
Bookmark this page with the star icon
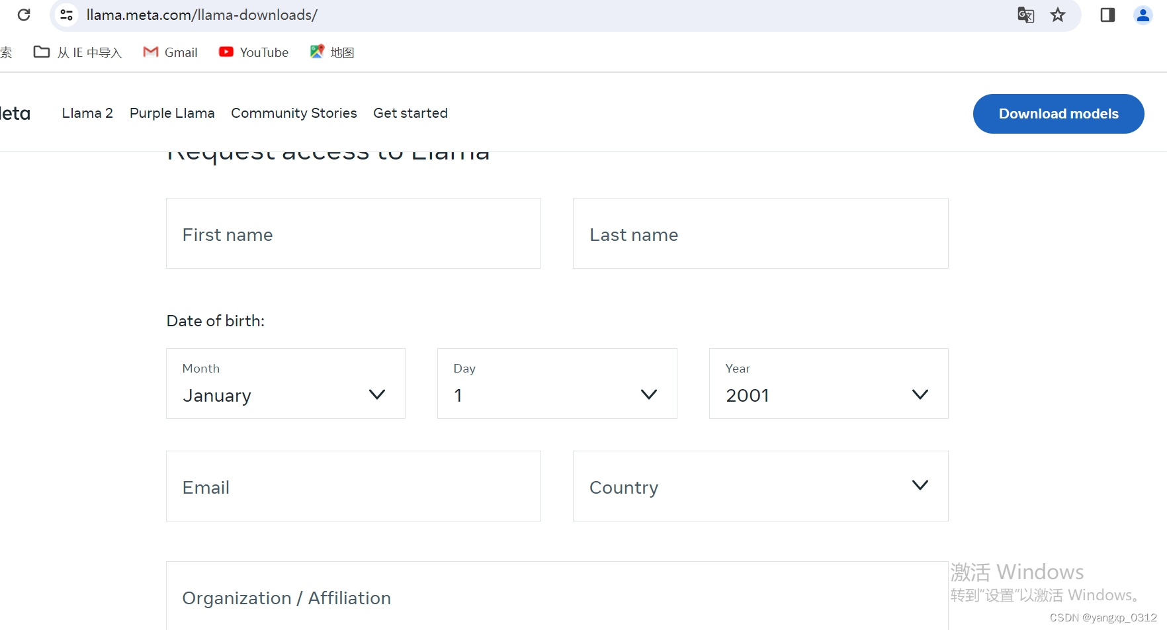click(1058, 15)
